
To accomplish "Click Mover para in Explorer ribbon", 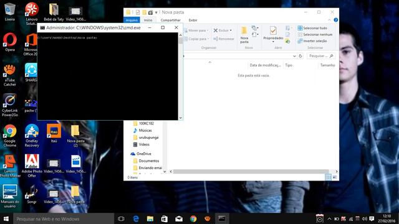I will pos(195,30).
